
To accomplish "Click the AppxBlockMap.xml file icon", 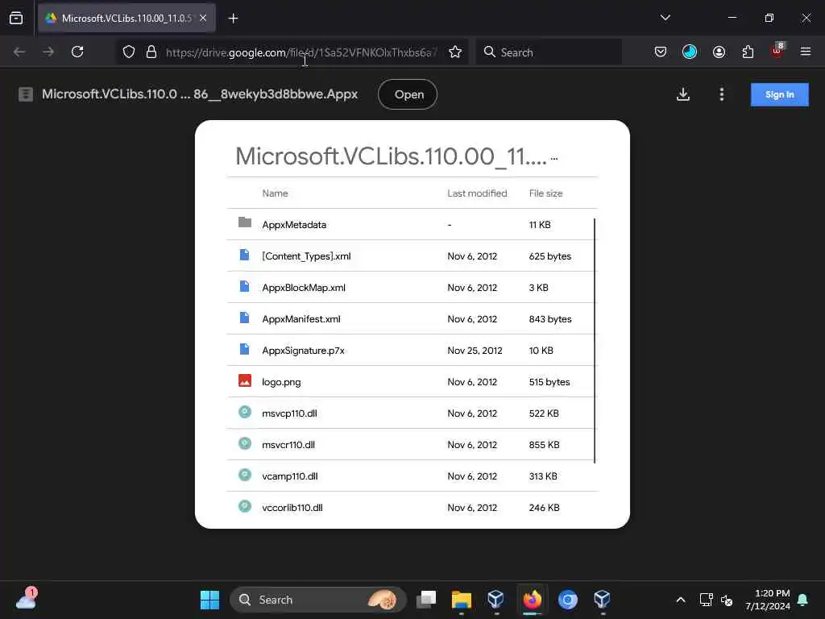I will tap(245, 286).
